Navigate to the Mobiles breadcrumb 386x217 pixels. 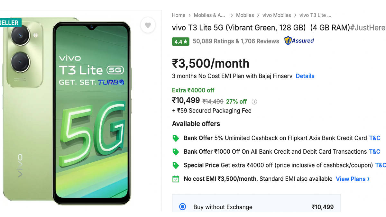tap(245, 15)
